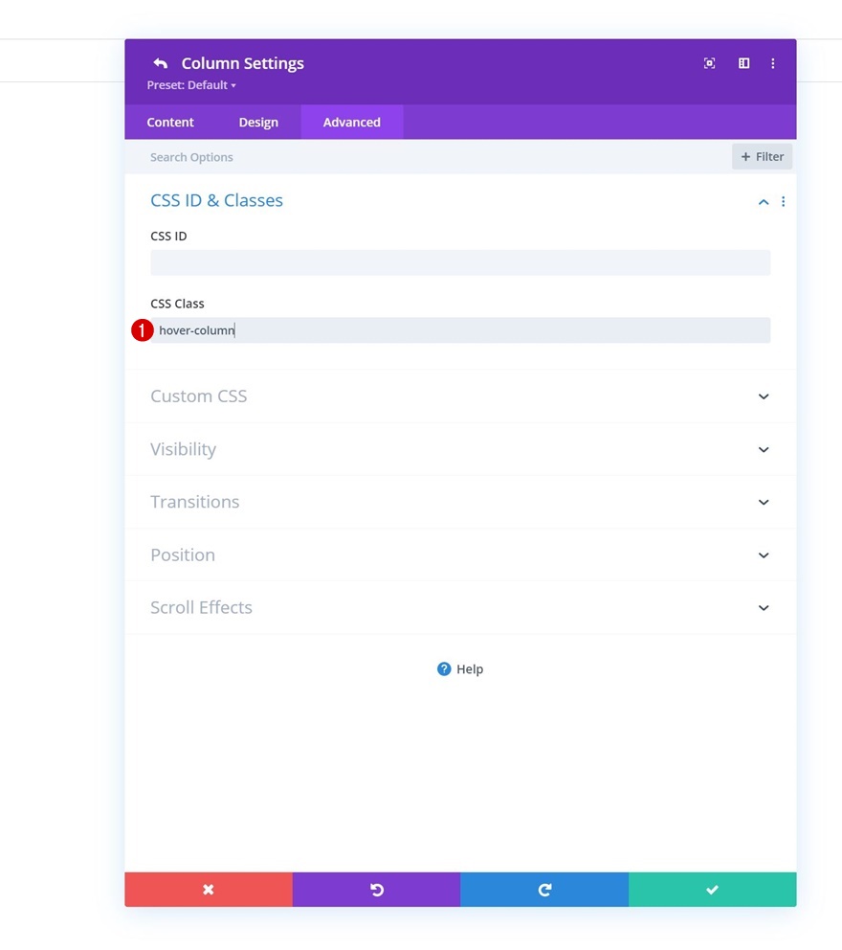This screenshot has height=950, width=842.
Task: Expand the Scroll Effects section
Action: tap(764, 607)
